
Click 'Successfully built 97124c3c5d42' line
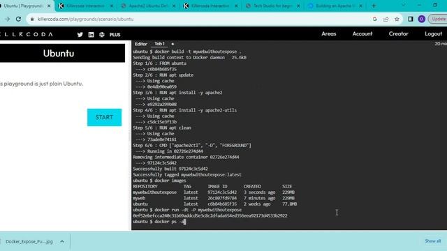pyautogui.click(x=170, y=169)
